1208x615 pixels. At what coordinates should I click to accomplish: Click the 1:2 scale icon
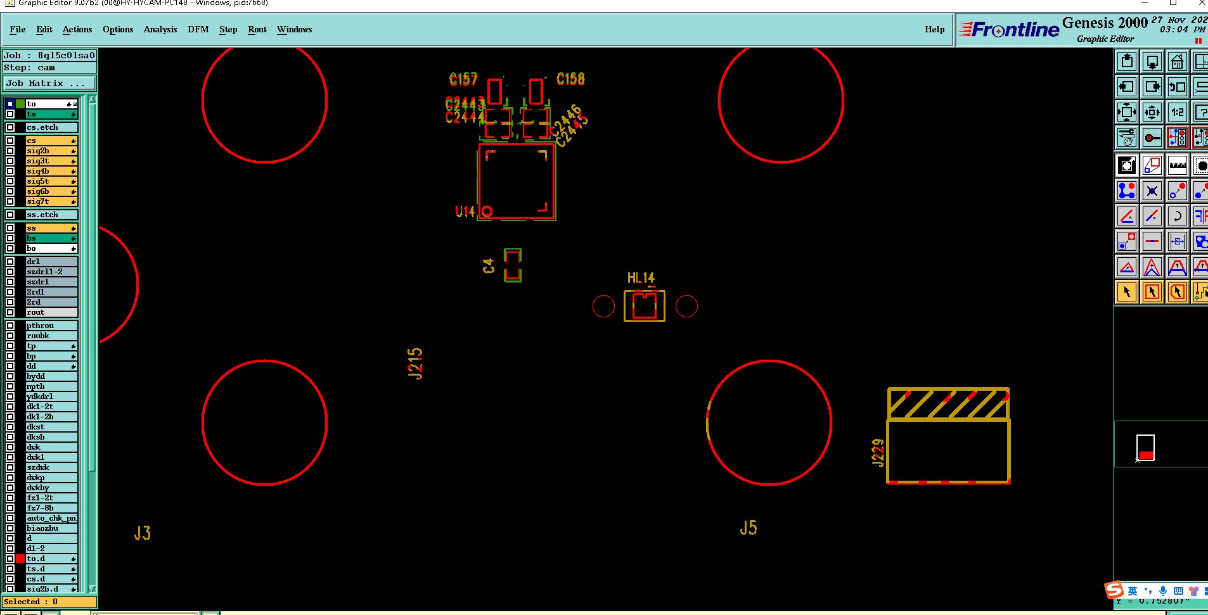(1178, 112)
